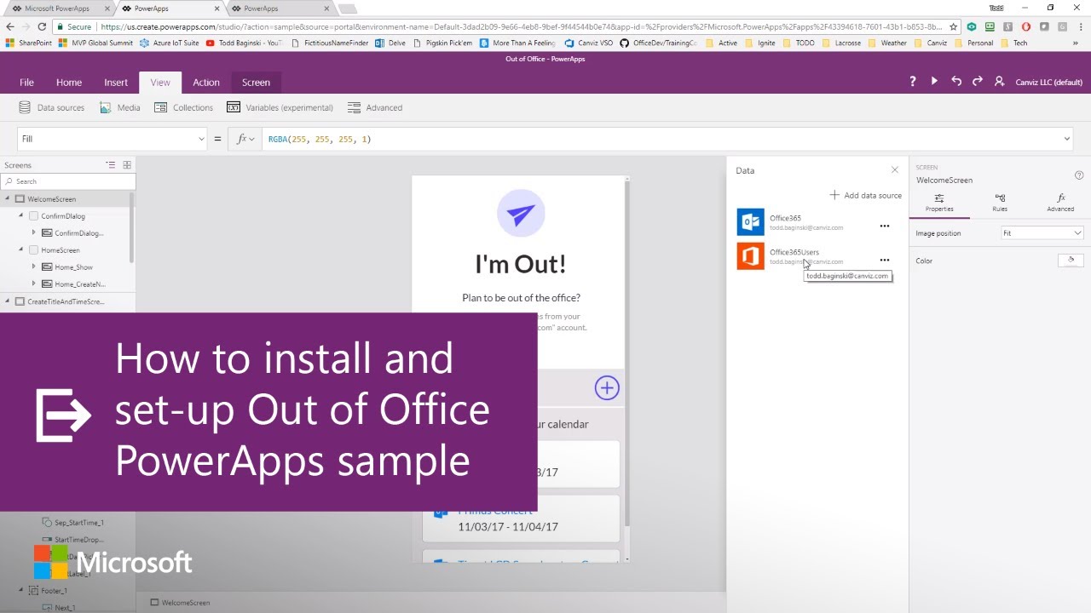Switch to the Screen ribbon tab
1091x613 pixels.
point(256,83)
